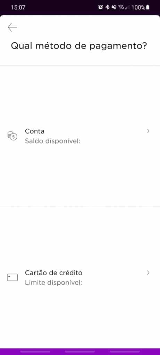This screenshot has height=355, width=160.
Task: Open Cartão de crédito via its chevron
Action: click(x=148, y=272)
